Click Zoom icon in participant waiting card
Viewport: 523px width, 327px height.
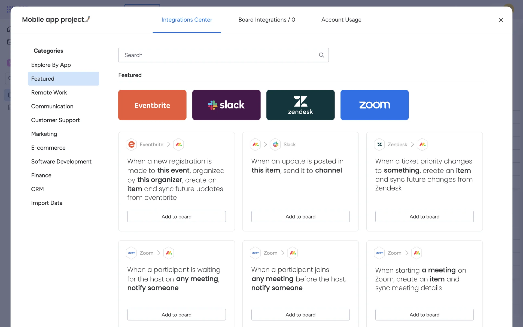pos(132,253)
